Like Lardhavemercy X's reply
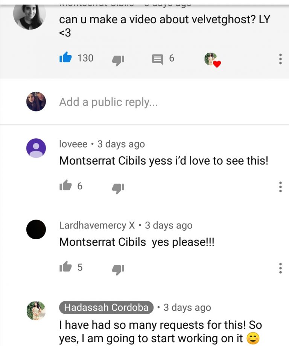The width and height of the screenshot is (289, 346). [x=65, y=267]
